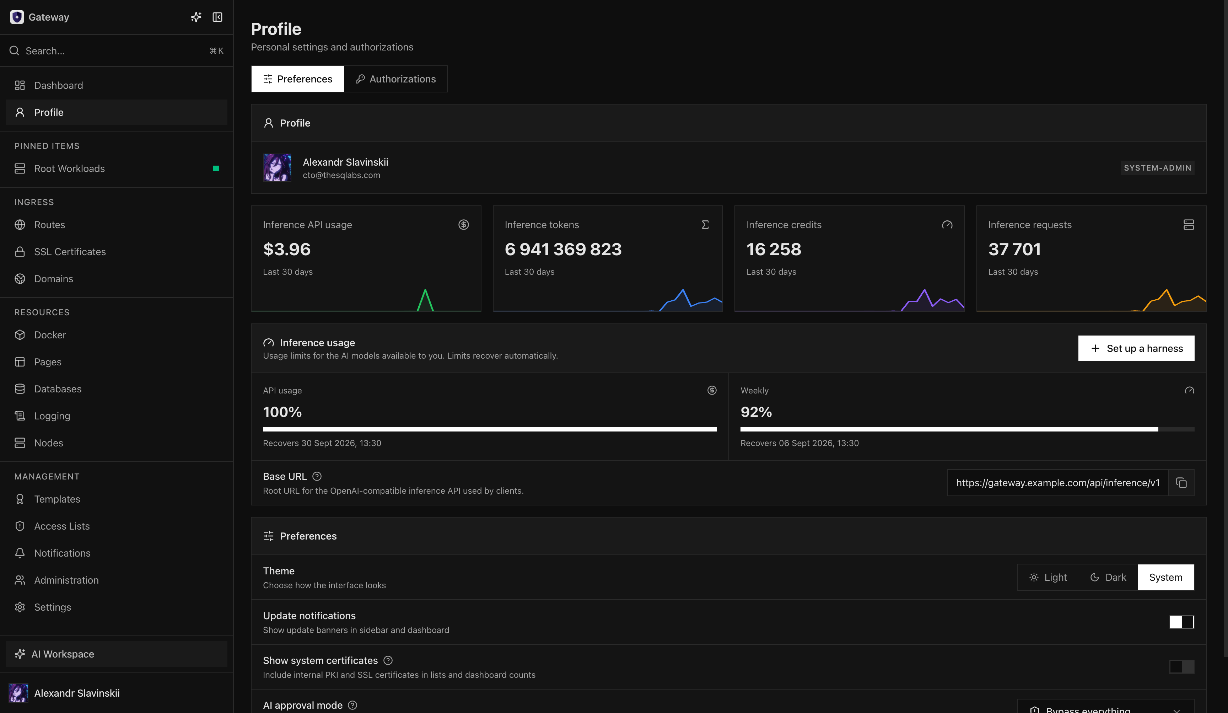Click user avatar in the Profile card

[277, 168]
